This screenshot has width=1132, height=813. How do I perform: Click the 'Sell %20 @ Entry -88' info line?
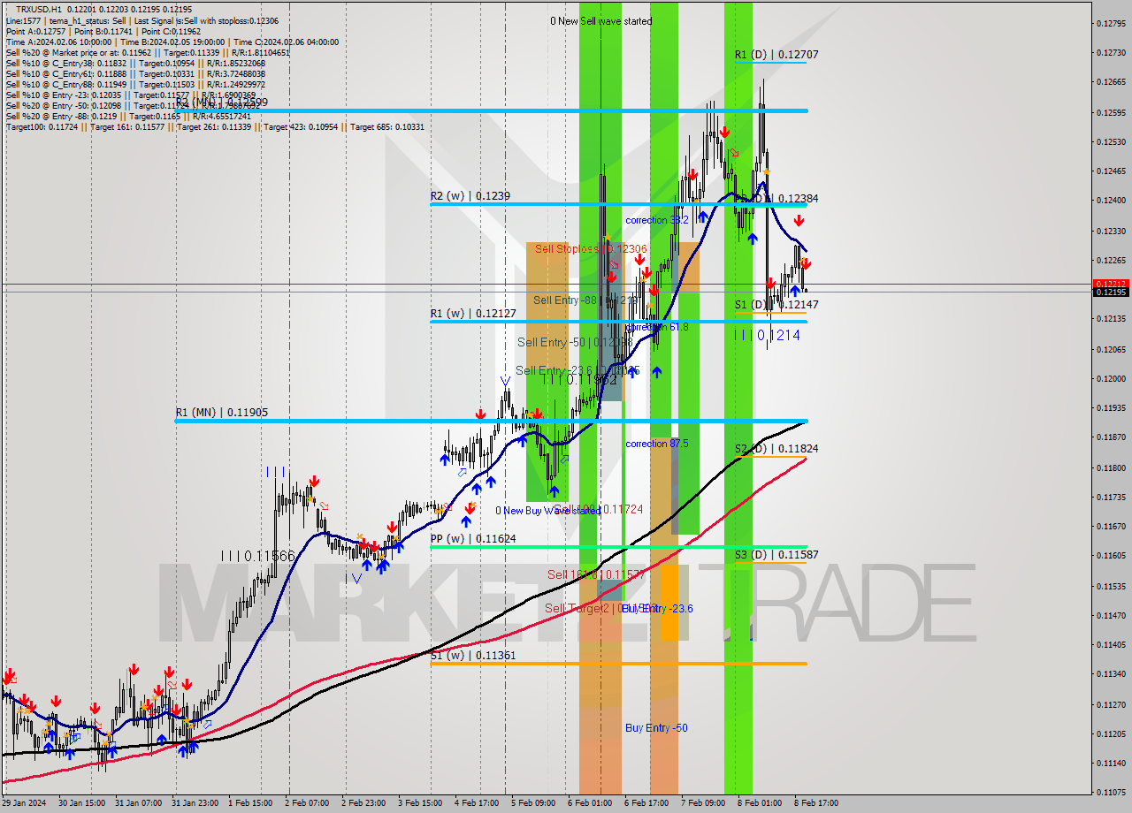coord(128,116)
